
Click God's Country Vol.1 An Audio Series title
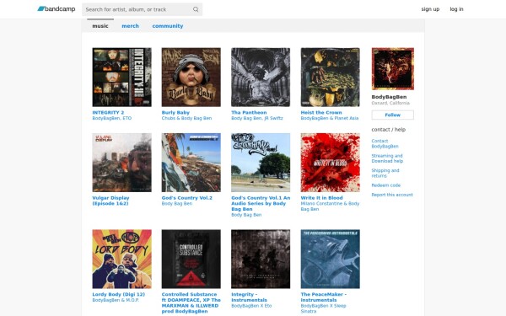[x=261, y=203]
